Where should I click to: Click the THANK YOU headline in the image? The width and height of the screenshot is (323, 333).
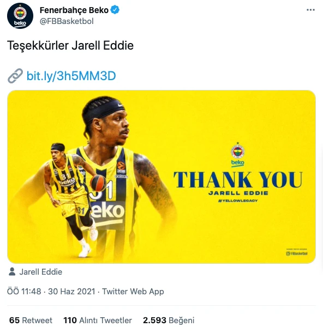pyautogui.click(x=238, y=180)
